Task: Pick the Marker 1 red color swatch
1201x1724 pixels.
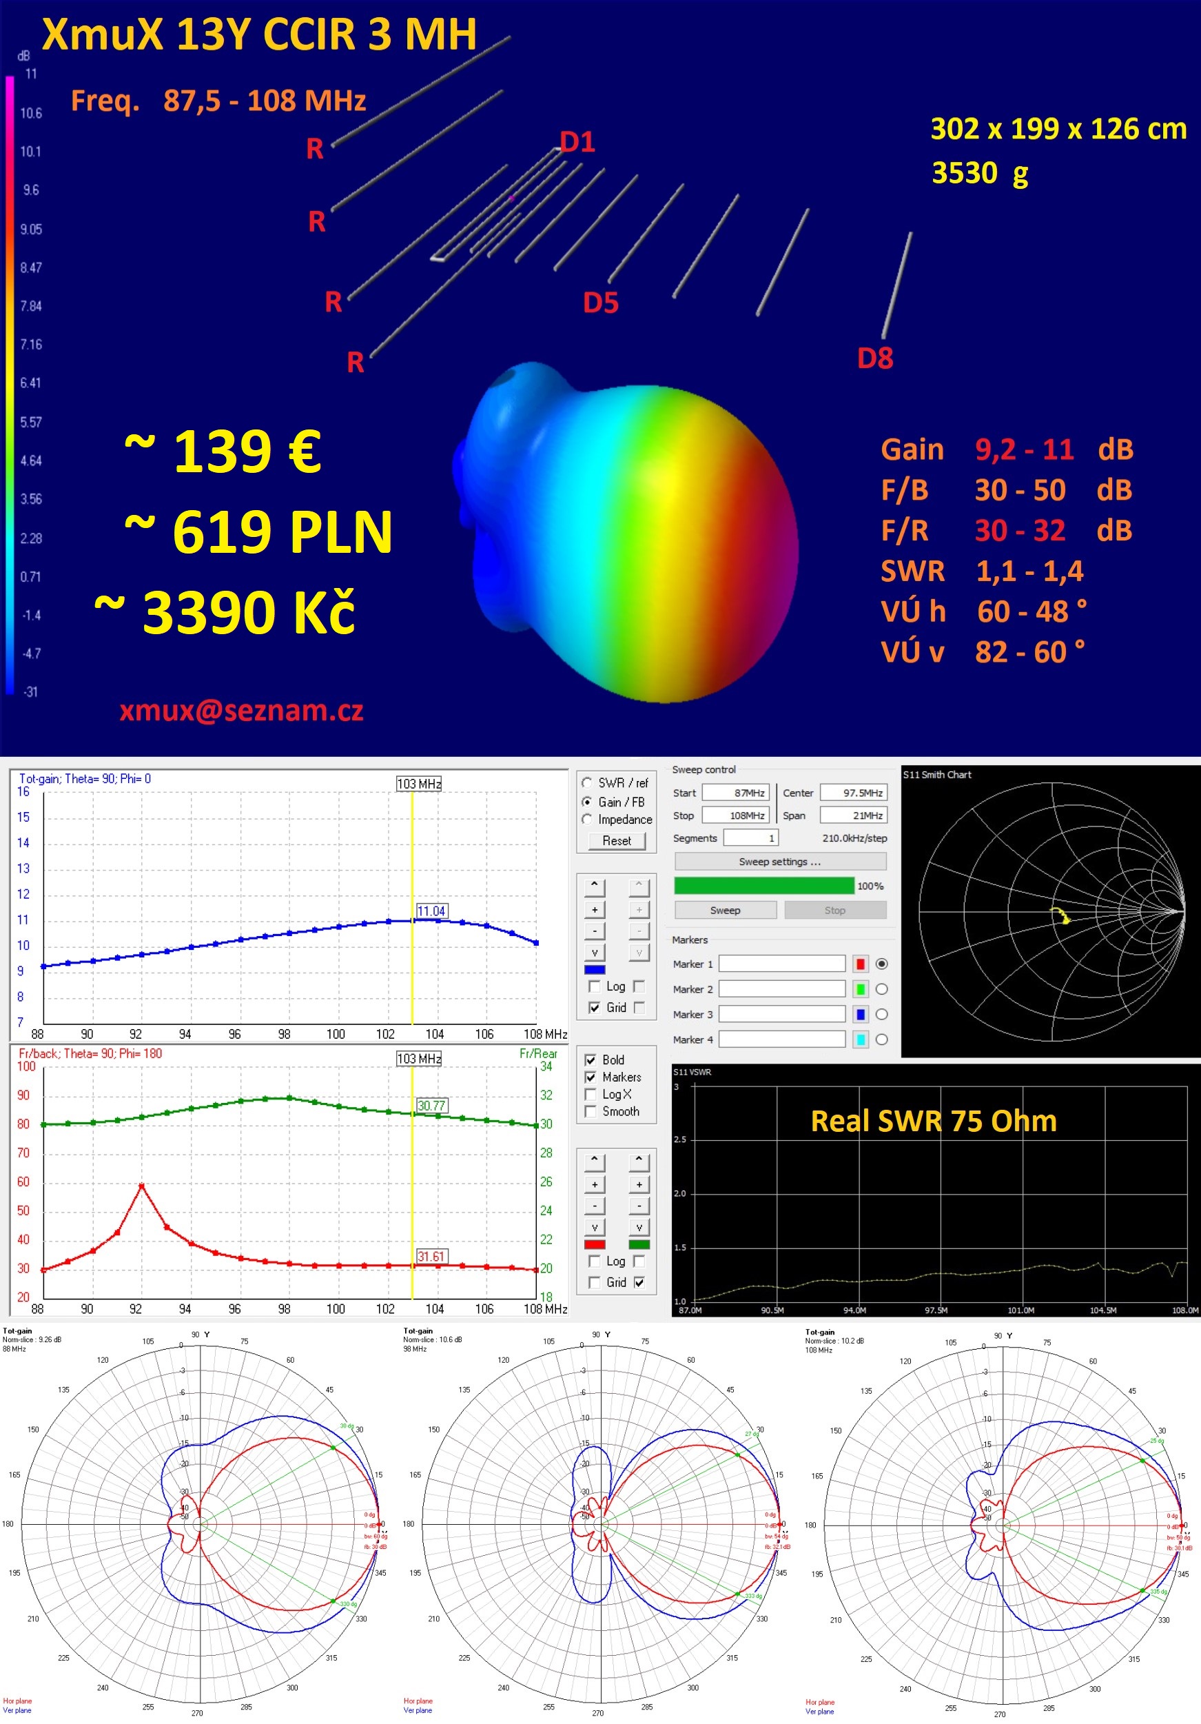Action: point(860,964)
